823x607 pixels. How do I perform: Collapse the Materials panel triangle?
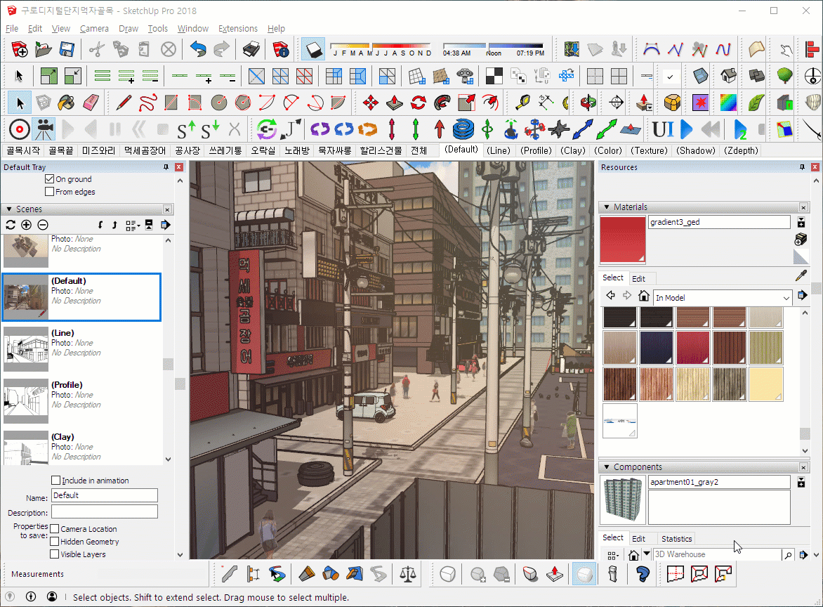point(607,207)
